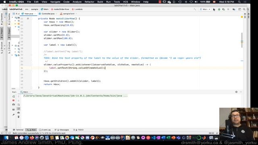Click at end of label.setText line
The height and width of the screenshot is (145, 258).
click(105, 68)
